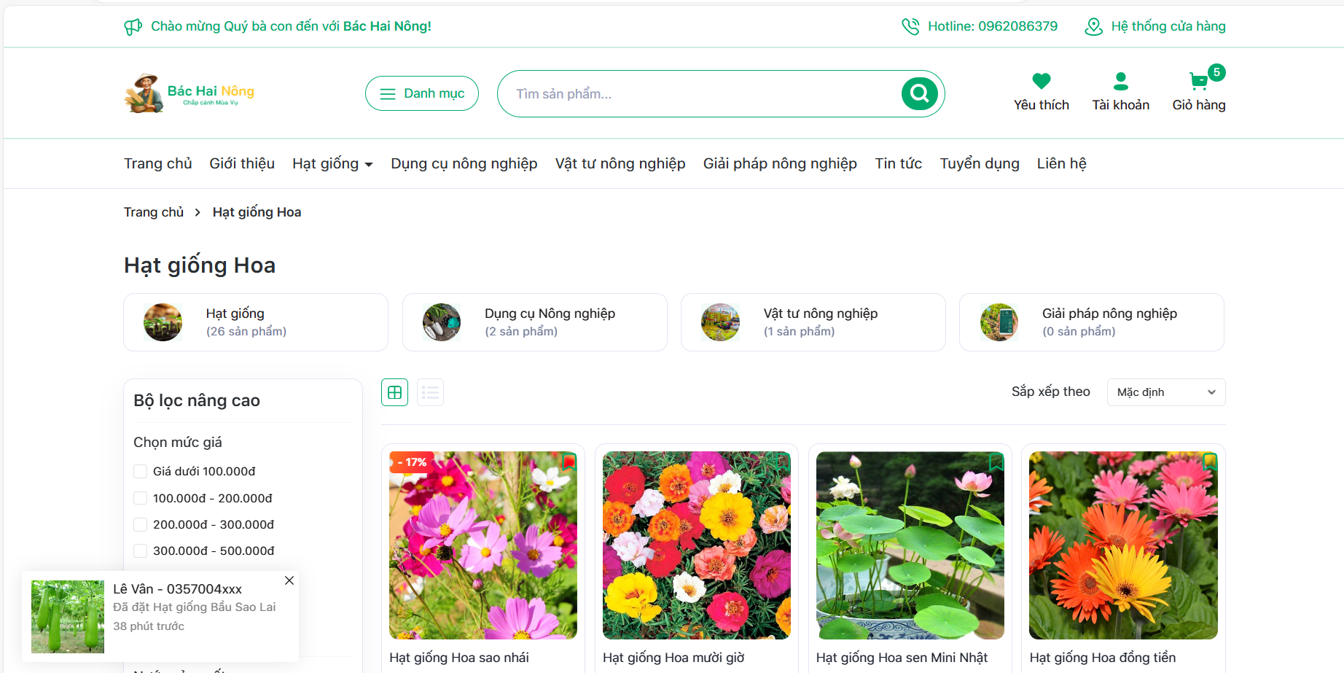Click the Hotline: 0962086379 link
This screenshot has height=673, width=1344.
click(x=993, y=26)
